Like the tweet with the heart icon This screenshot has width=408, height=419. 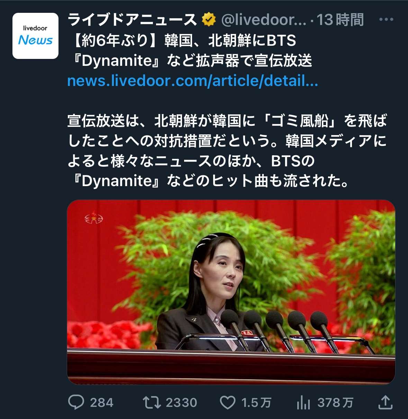click(x=228, y=403)
